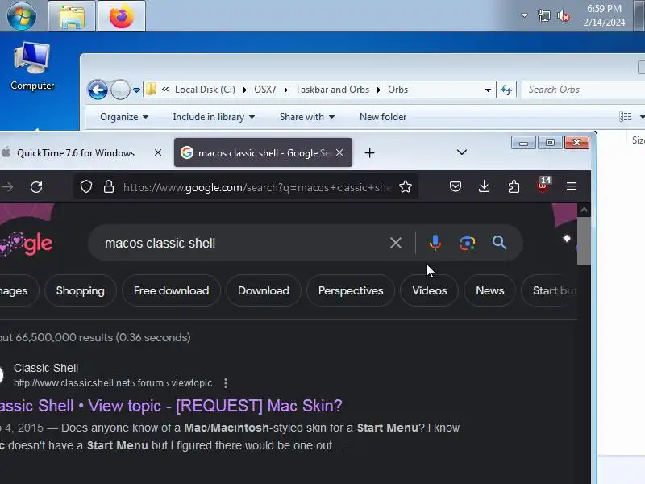Open the [REQUEST] Mac Skin? result link
This screenshot has width=645, height=484.
point(171,406)
